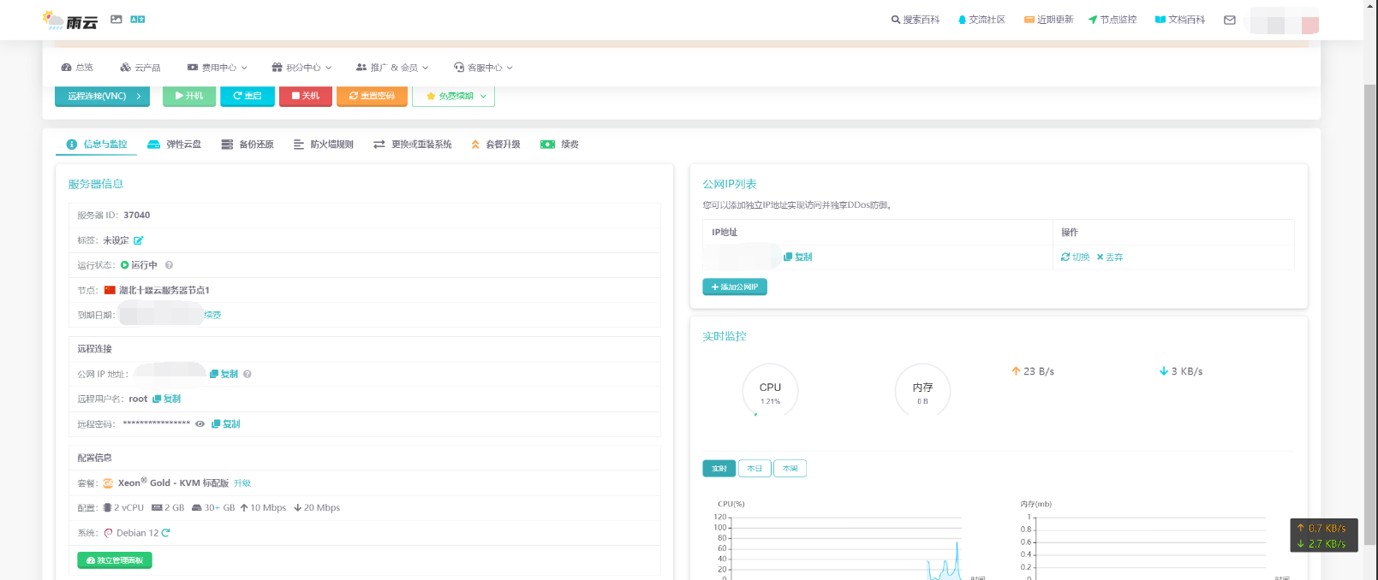Image resolution: width=1378 pixels, height=580 pixels.
Task: Click the 续费 link beside 到期日期
Action: click(x=212, y=315)
